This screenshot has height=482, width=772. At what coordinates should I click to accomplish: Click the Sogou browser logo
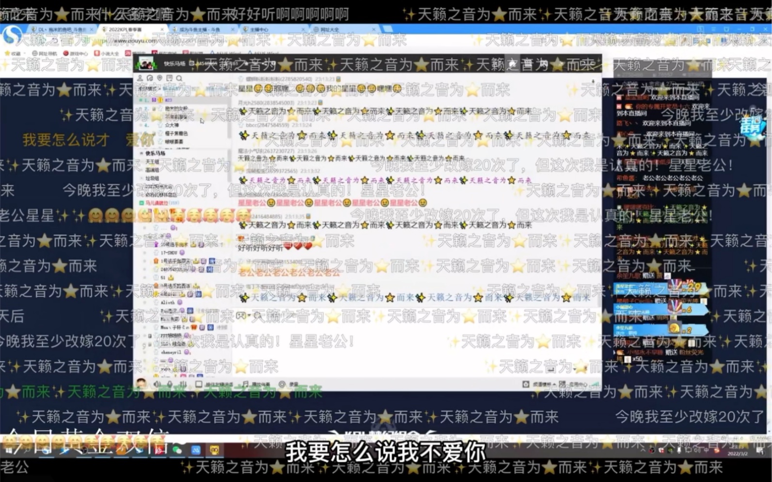tap(12, 35)
